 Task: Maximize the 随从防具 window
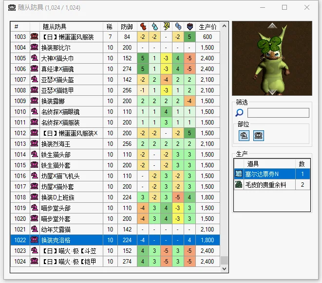pyautogui.click(x=284, y=8)
